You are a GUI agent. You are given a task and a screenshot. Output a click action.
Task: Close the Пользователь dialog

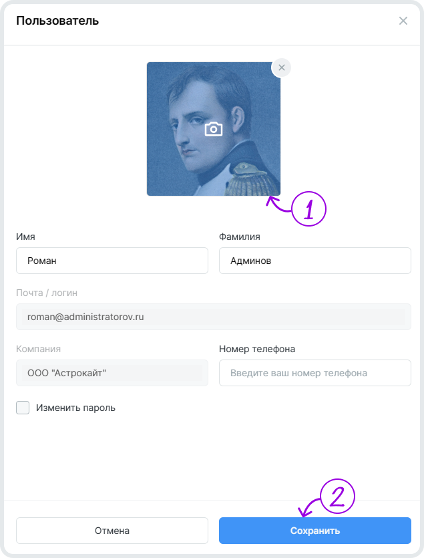pos(403,21)
